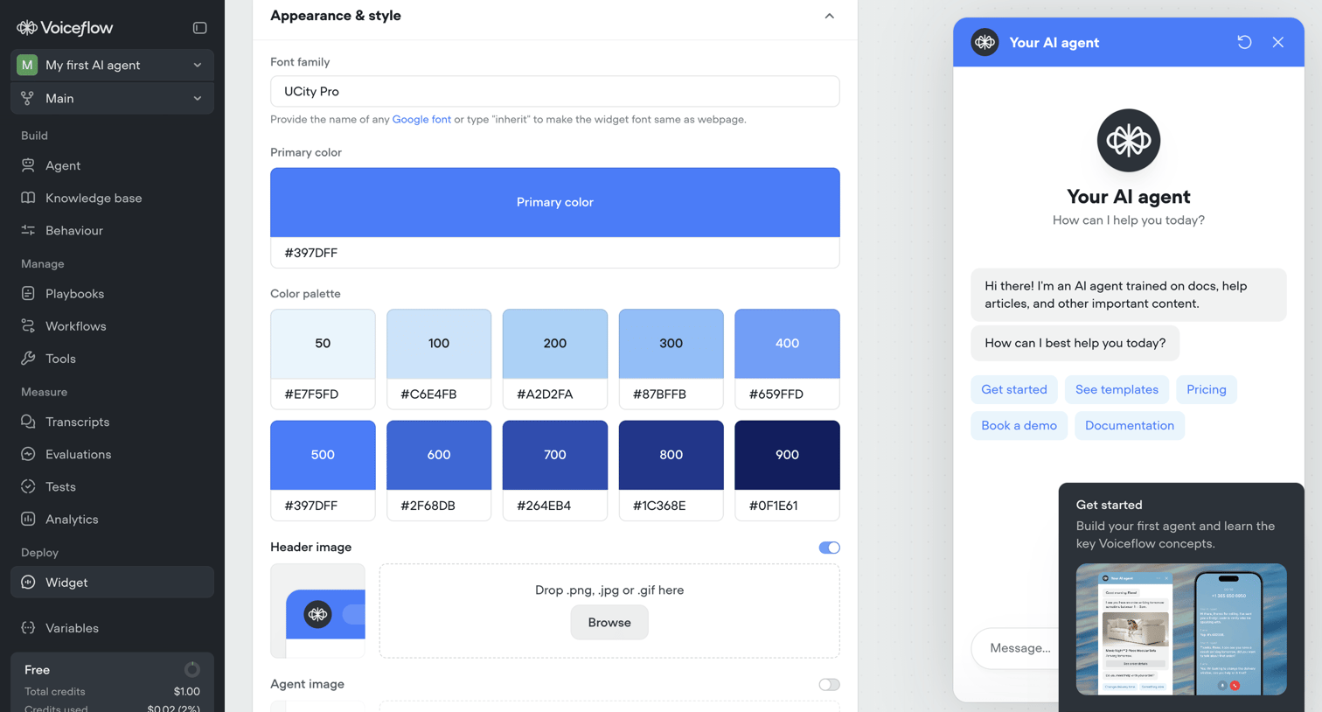Select the 200 palette swatch
This screenshot has height=712, width=1322.
point(555,344)
